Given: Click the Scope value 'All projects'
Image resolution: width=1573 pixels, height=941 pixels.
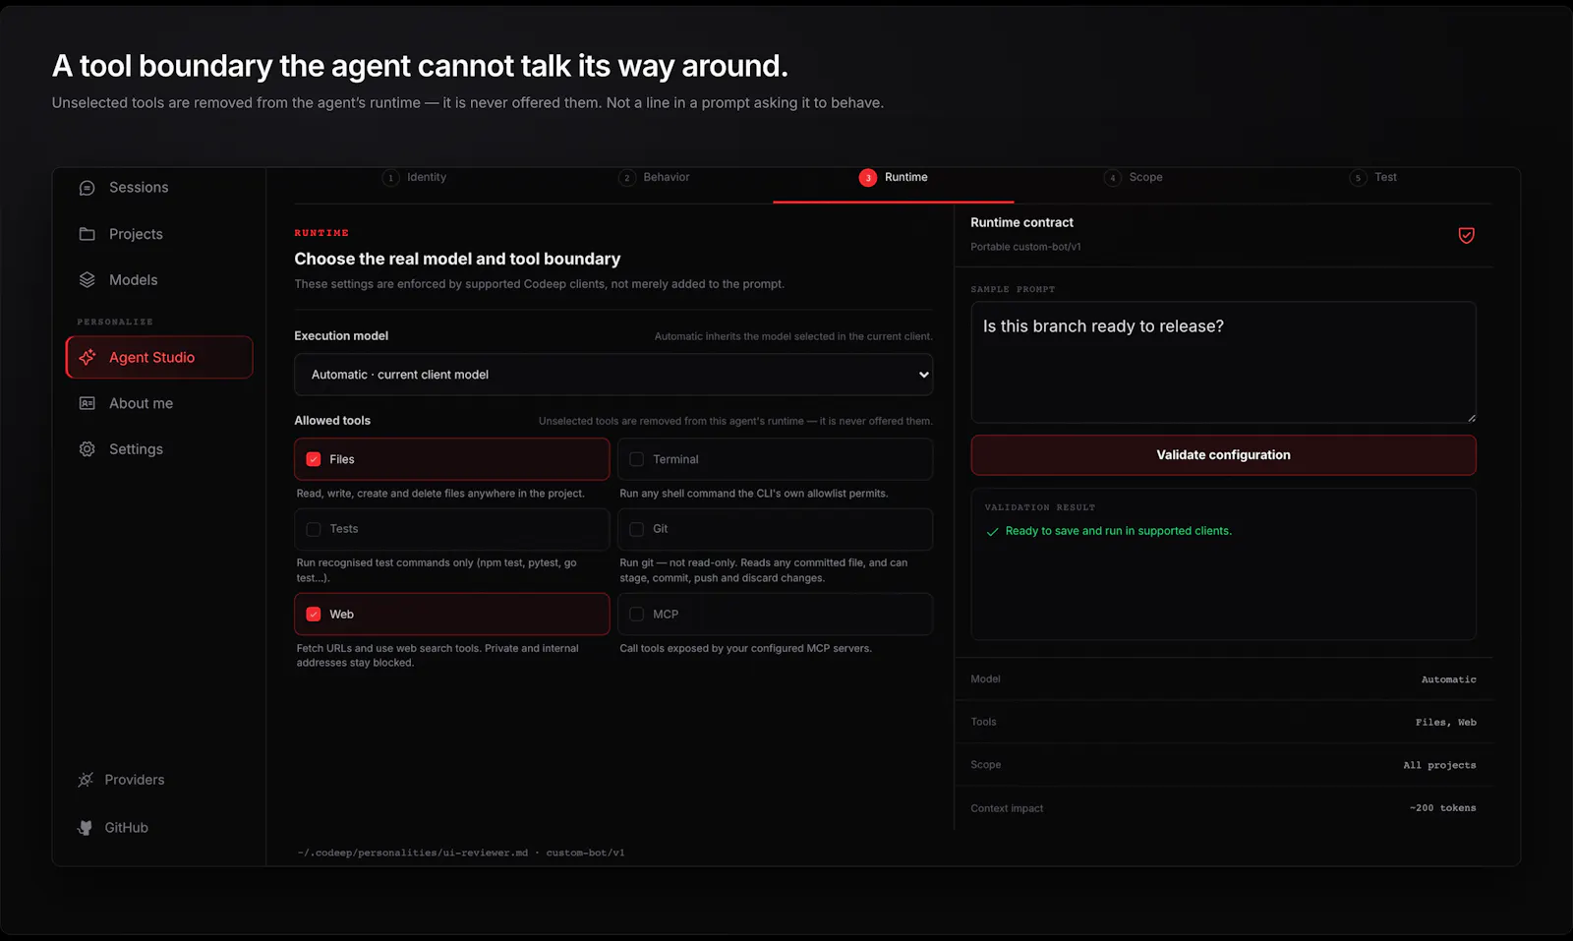Looking at the screenshot, I should pos(1439,765).
